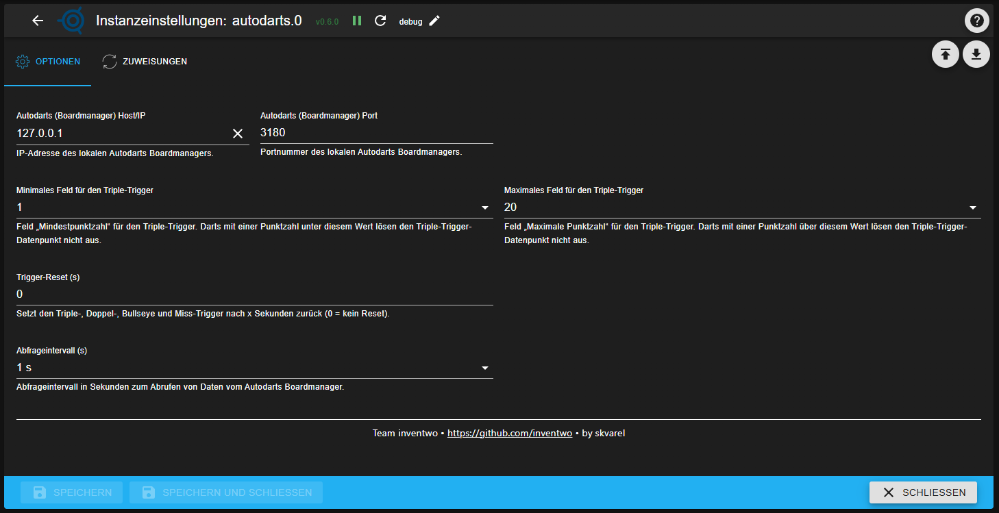Open the help question mark icon
Screen dimensions: 999x513
point(976,21)
